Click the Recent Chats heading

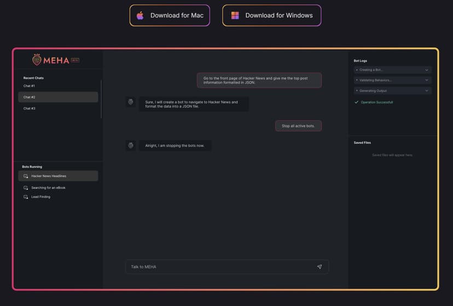click(x=33, y=78)
